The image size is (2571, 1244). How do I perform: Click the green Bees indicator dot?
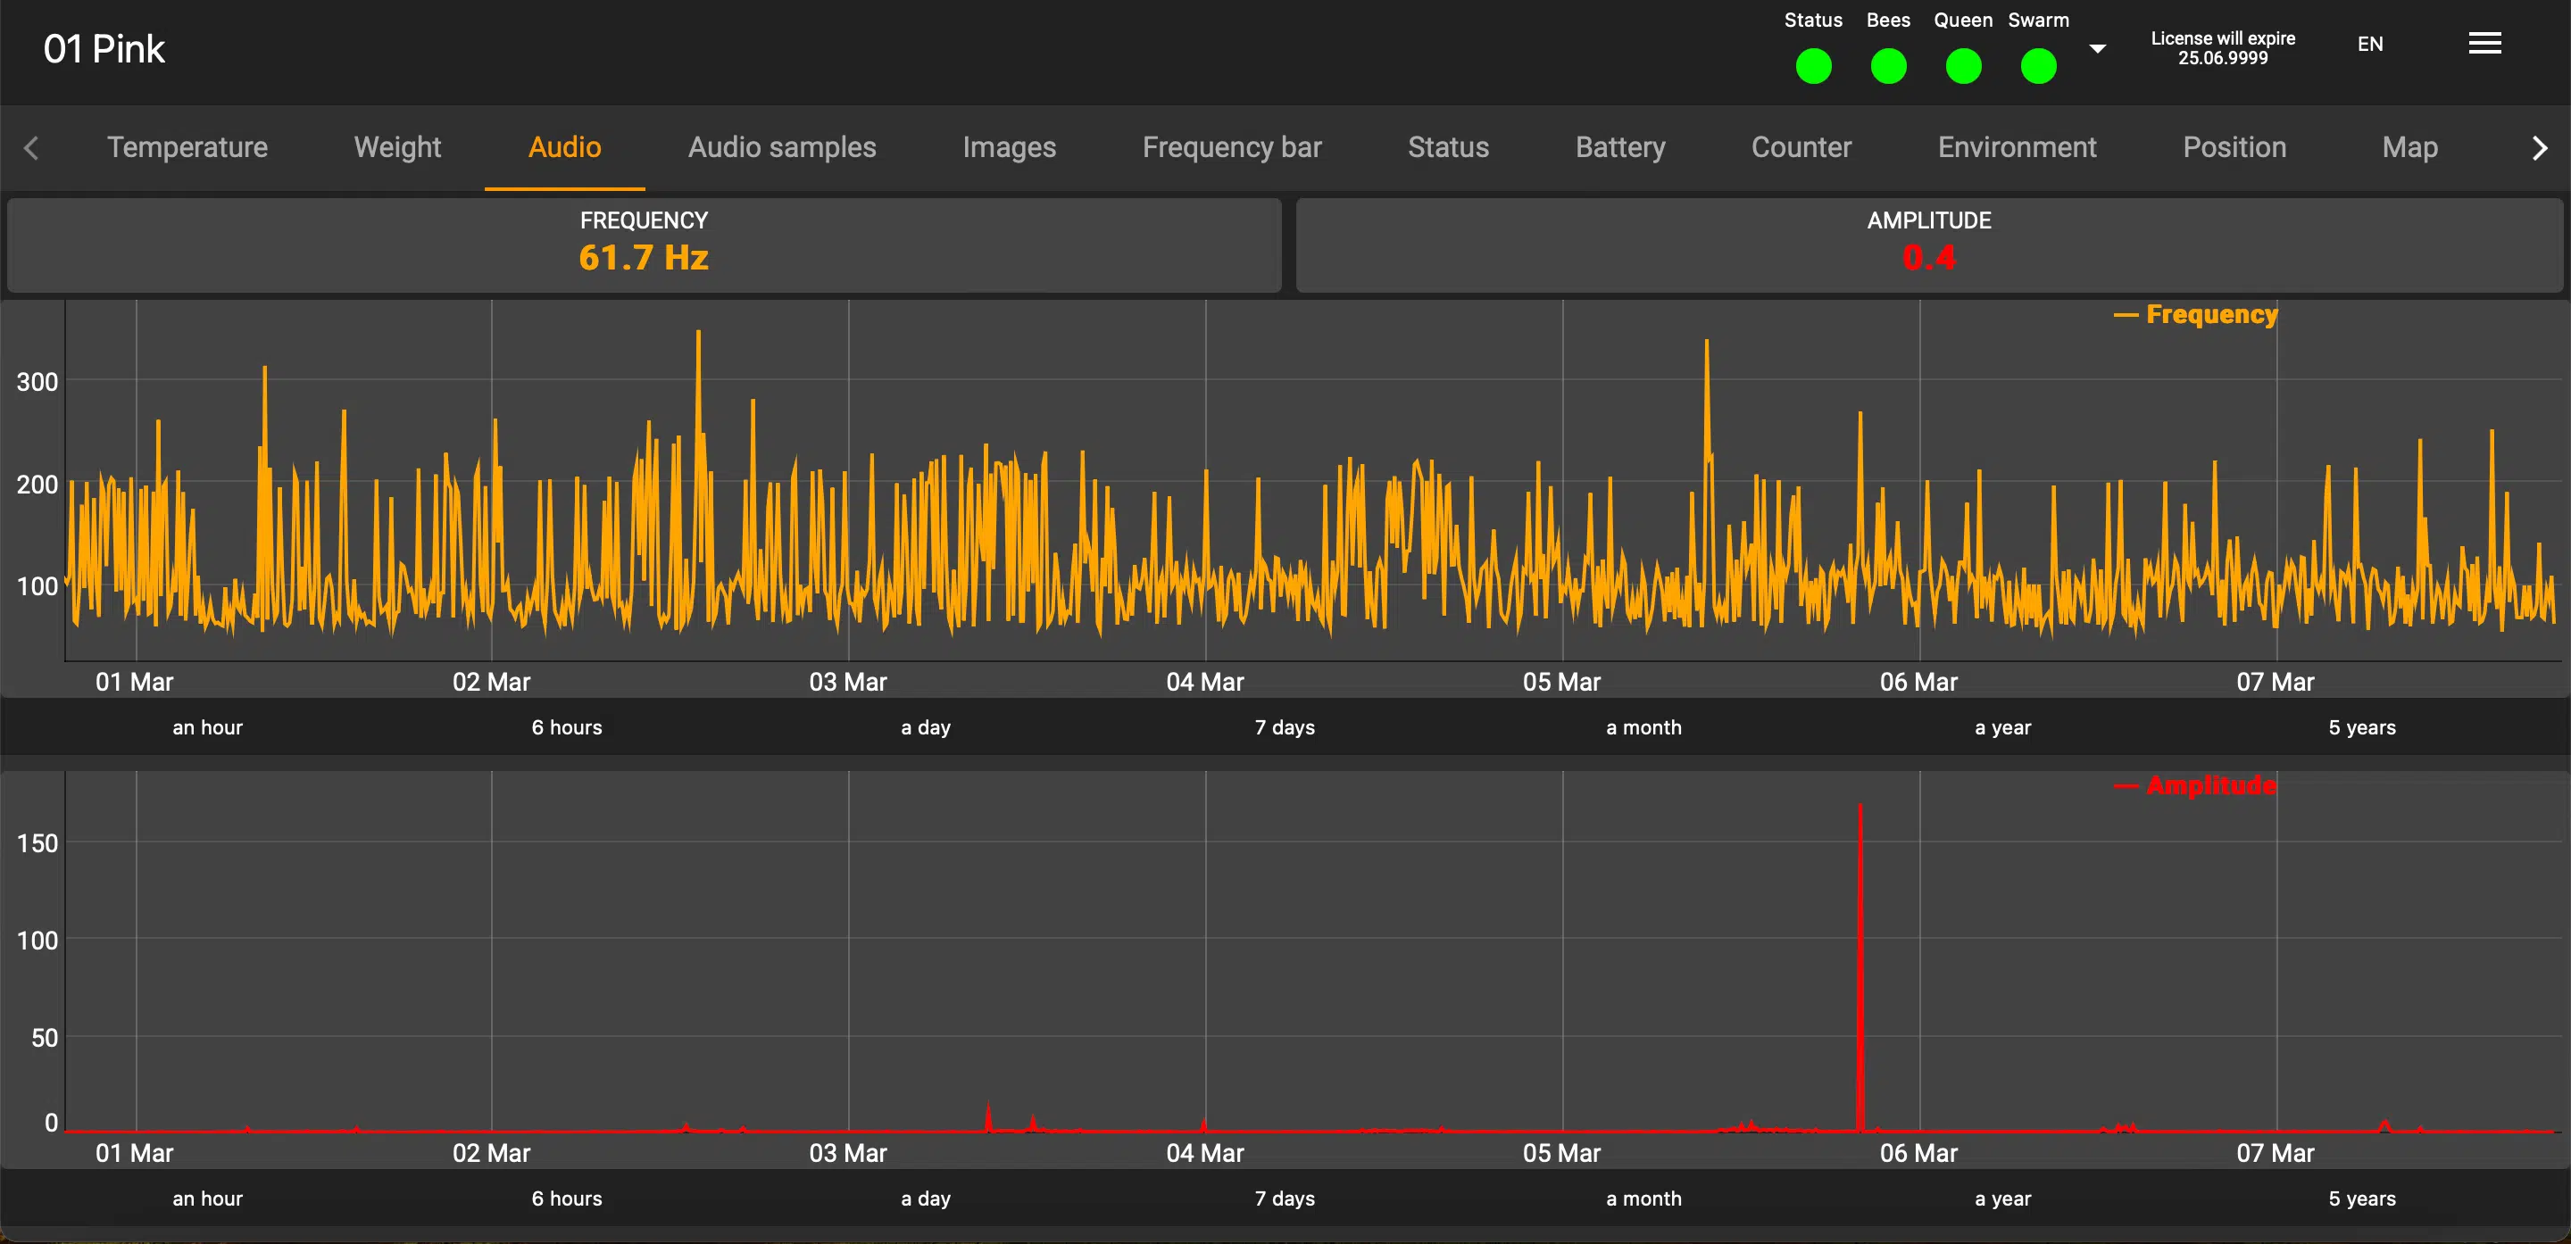click(1888, 67)
